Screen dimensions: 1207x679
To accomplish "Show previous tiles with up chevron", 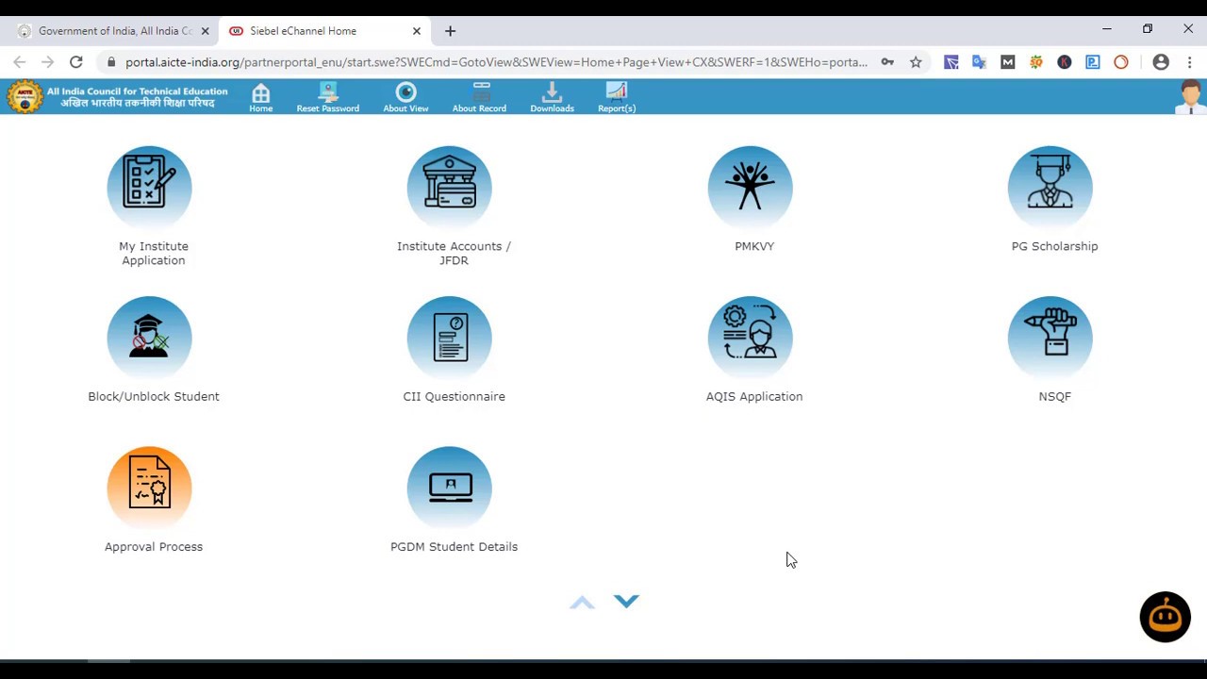I will coord(582,602).
